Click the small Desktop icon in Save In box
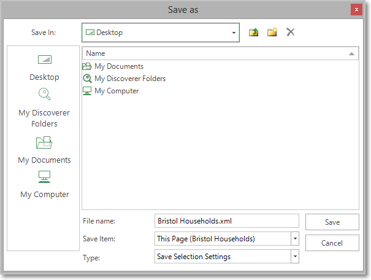 (90, 33)
